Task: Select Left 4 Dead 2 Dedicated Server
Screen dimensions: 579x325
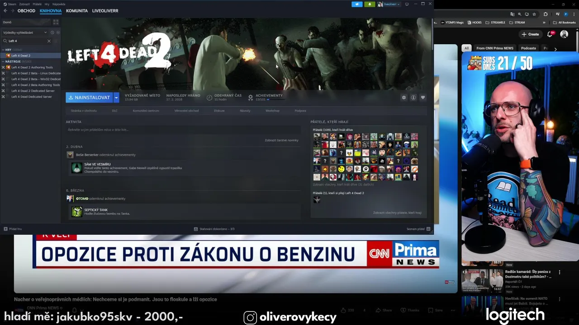Action: [x=30, y=91]
